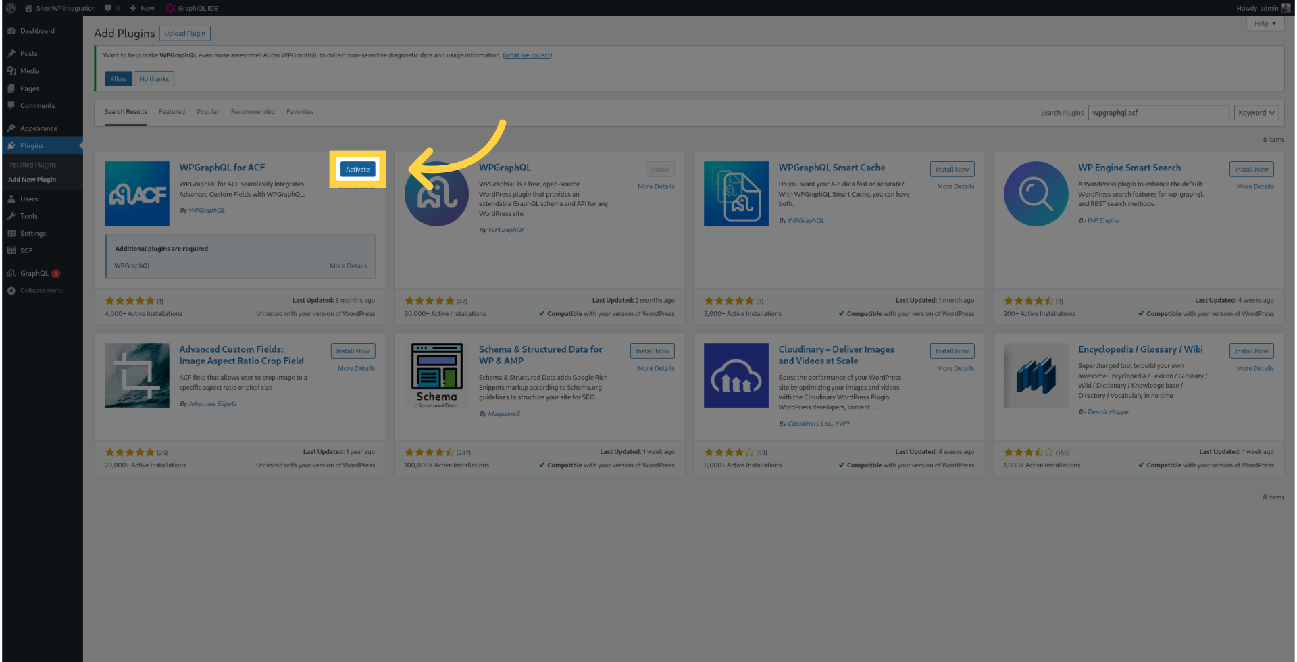Switch to the Favorites tab
The width and height of the screenshot is (1297, 662).
tap(300, 112)
